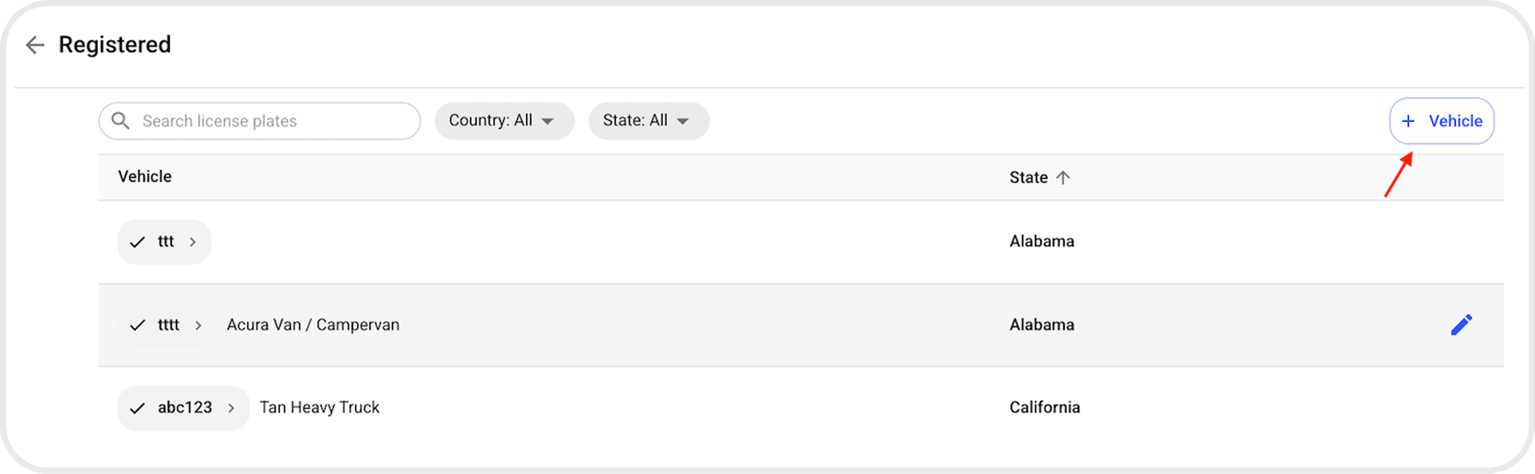Focus the Search license plates field
1535x474 pixels.
[x=260, y=121]
